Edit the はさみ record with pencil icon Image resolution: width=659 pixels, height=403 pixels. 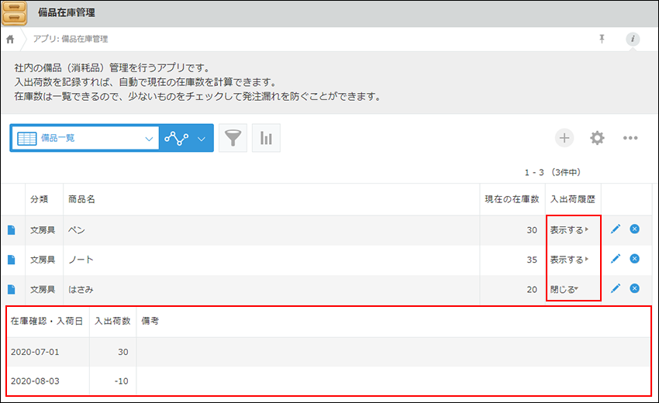point(616,288)
